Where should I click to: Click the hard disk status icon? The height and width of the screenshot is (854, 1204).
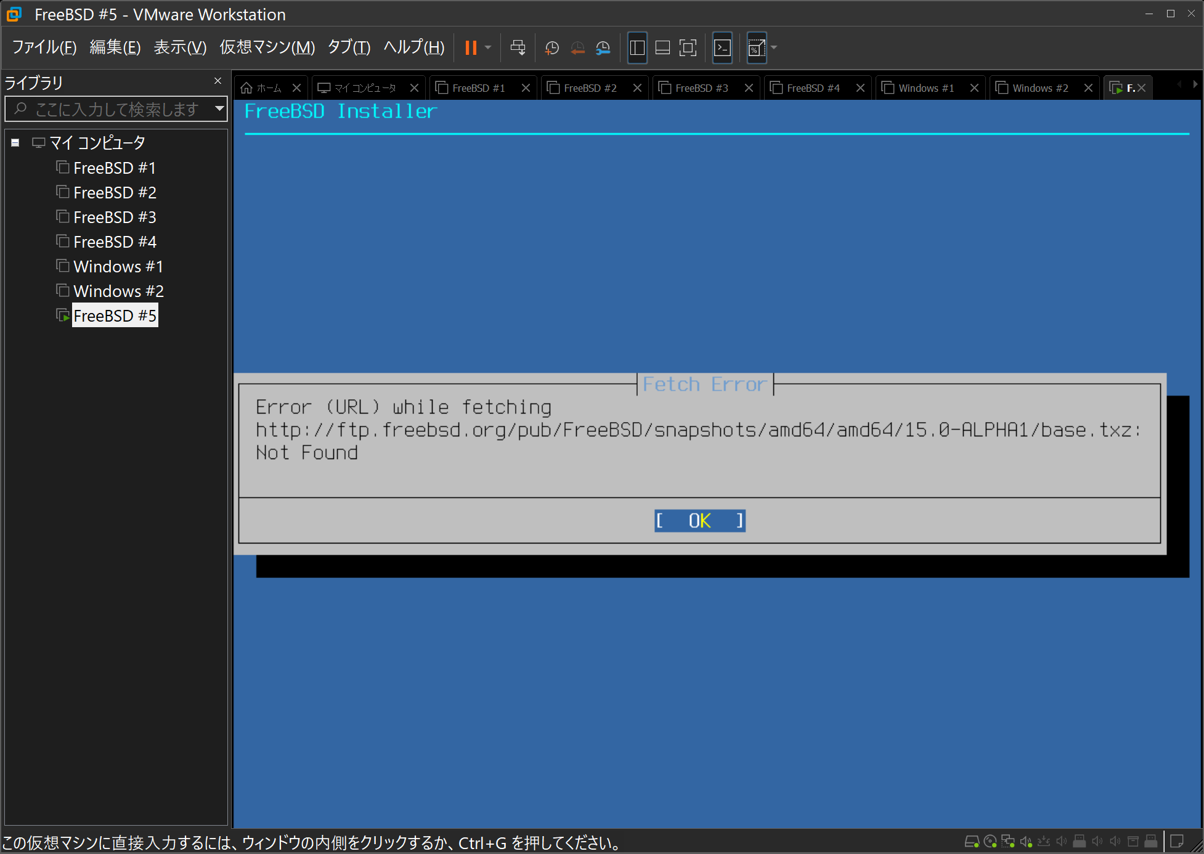(972, 841)
